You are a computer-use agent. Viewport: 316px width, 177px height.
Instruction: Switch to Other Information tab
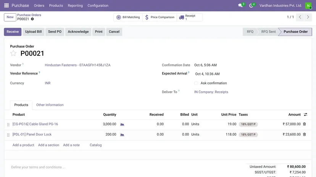pos(50,105)
